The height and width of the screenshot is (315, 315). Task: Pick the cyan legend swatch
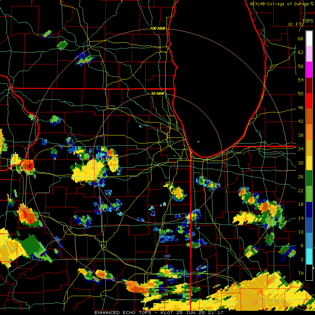click(309, 257)
